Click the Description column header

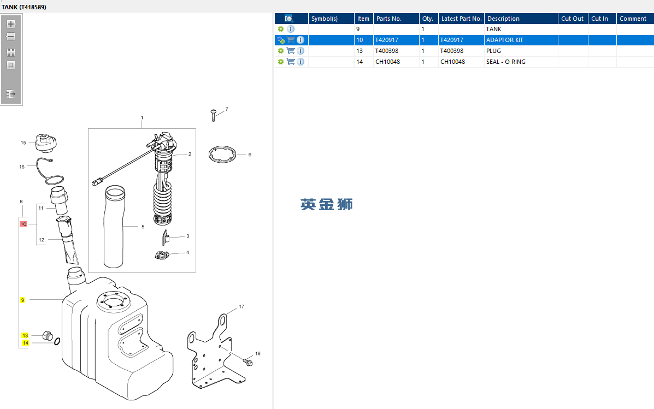point(521,19)
